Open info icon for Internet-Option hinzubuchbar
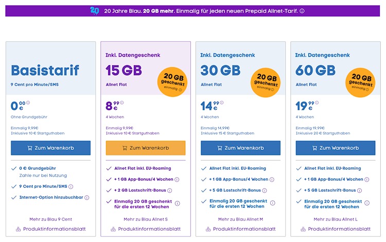Image resolution: width=386 pixels, height=242 pixels. coord(87,197)
